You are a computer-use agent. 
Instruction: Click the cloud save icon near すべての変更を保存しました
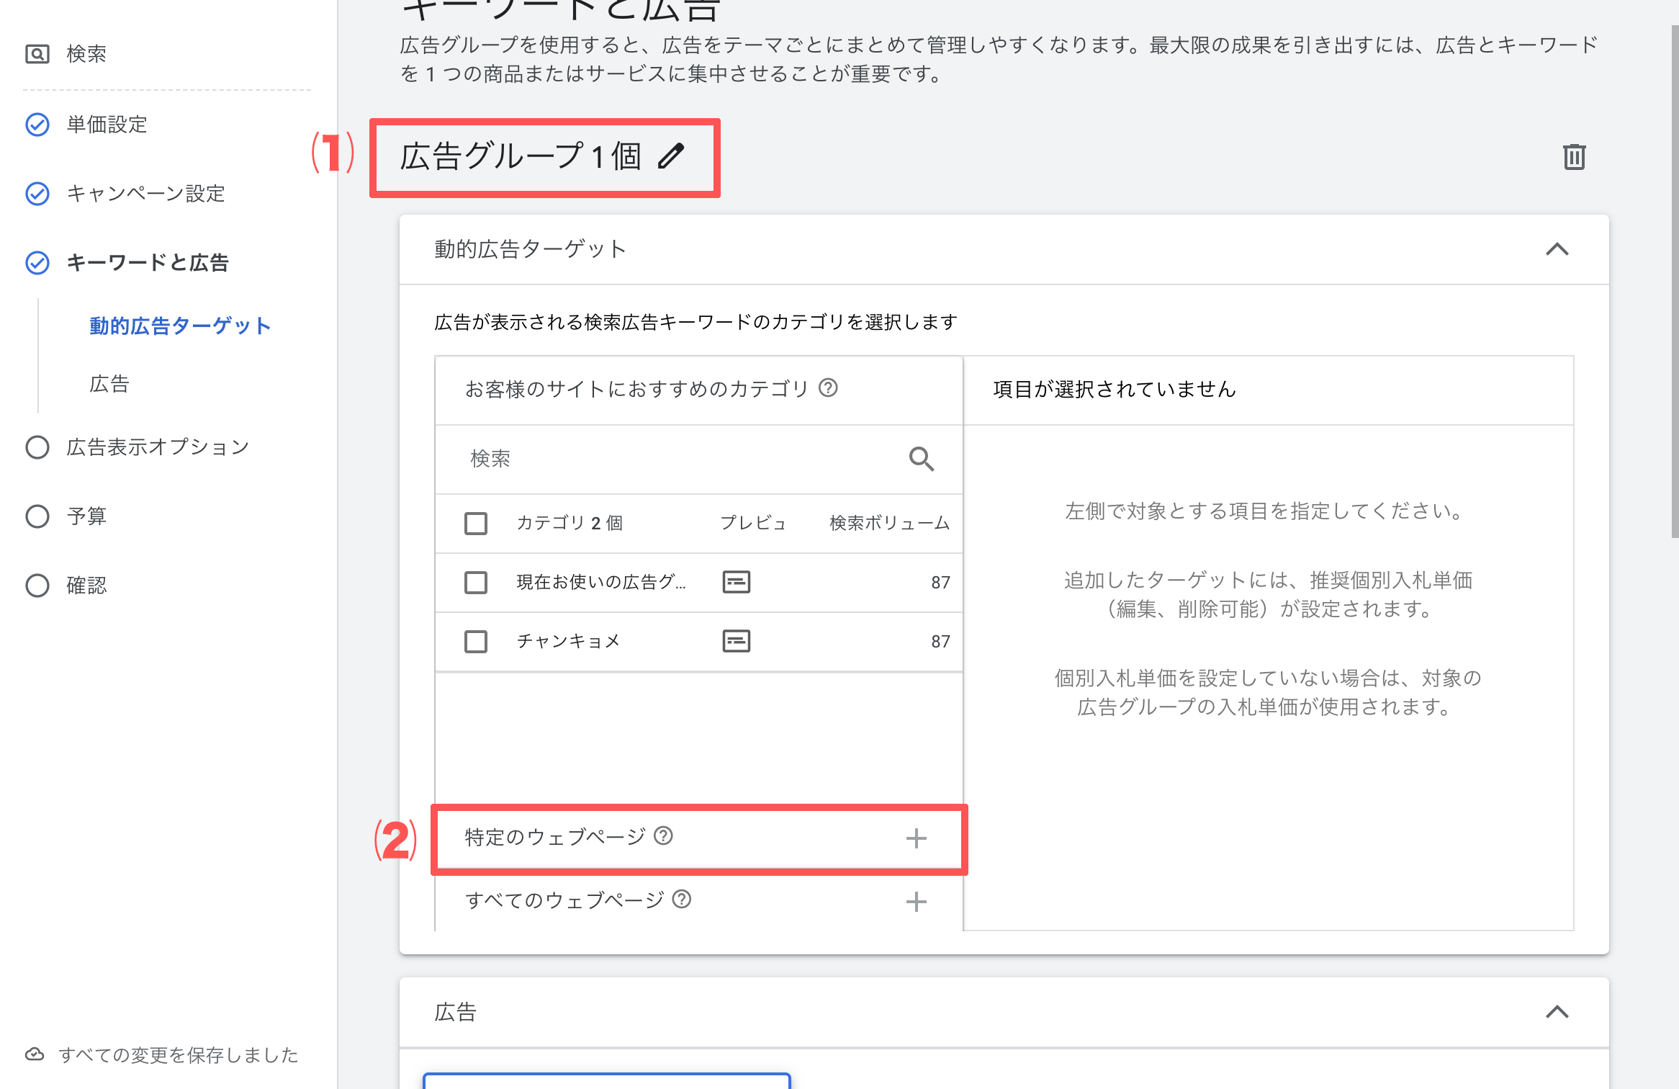pyautogui.click(x=35, y=1055)
